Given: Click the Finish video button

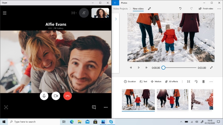Looking at the screenshot, I should click(x=206, y=9).
